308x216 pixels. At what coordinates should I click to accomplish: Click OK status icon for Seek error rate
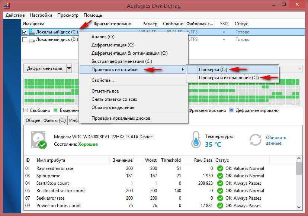coord(220,198)
